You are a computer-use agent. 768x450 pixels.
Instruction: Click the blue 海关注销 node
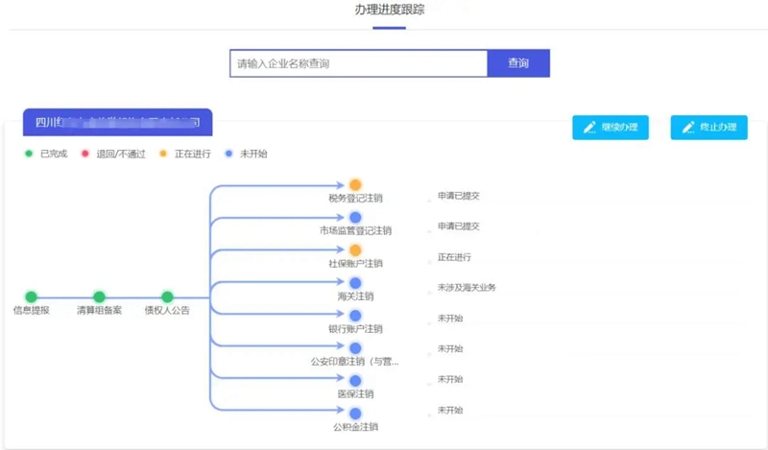pos(355,283)
